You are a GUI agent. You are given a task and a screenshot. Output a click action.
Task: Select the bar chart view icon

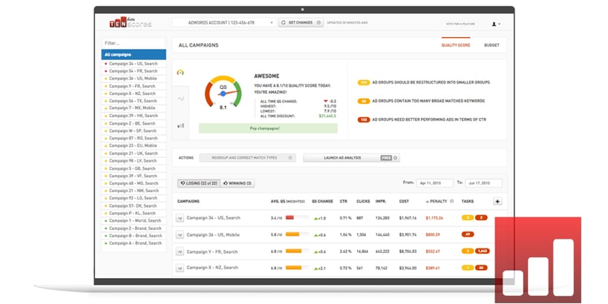point(180,125)
